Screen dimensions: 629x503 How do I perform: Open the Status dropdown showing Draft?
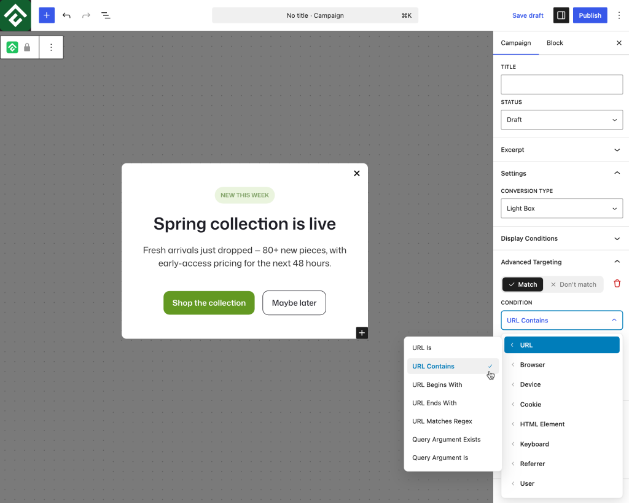point(561,120)
